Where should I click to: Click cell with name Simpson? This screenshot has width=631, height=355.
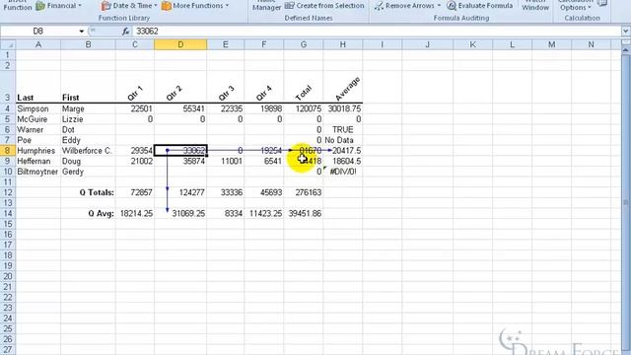(x=38, y=108)
